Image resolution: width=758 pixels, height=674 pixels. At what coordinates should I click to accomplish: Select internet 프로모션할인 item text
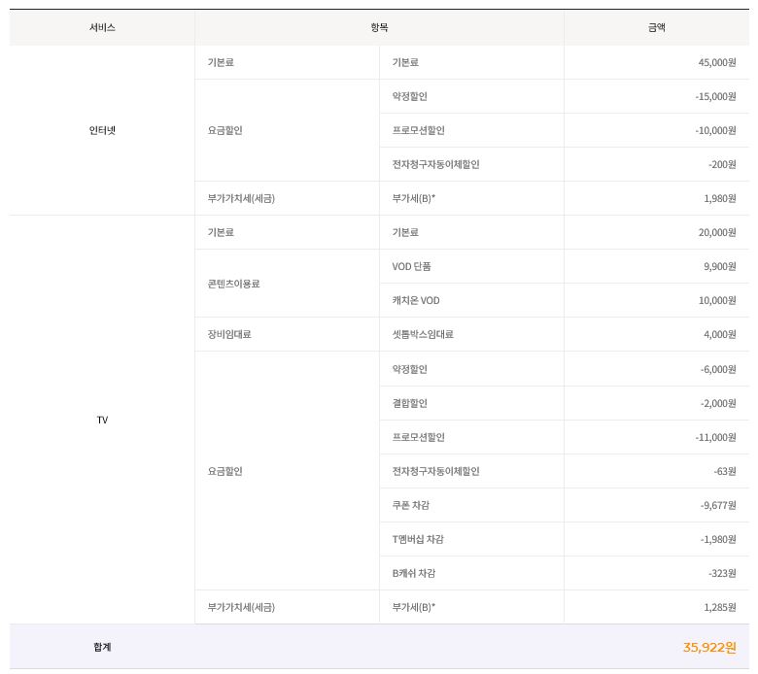(x=418, y=130)
